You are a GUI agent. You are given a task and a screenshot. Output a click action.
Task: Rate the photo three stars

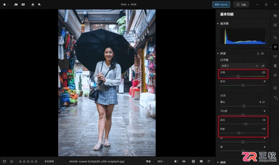pyautogui.click(x=28, y=161)
